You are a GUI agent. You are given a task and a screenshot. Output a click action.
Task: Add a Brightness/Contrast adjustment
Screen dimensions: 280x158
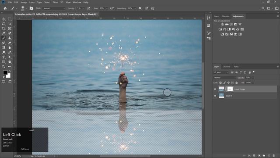pos(222,24)
